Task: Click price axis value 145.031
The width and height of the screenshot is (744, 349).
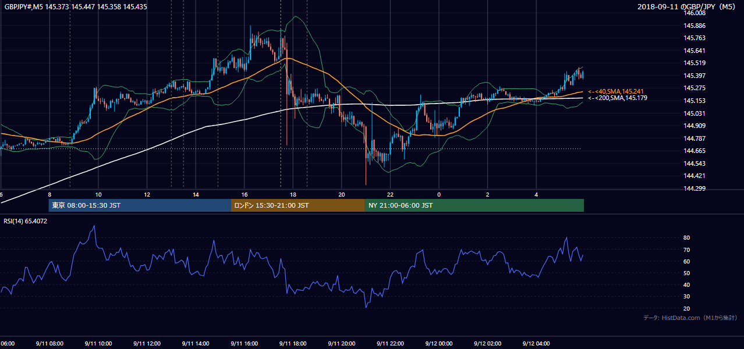Action: click(695, 113)
